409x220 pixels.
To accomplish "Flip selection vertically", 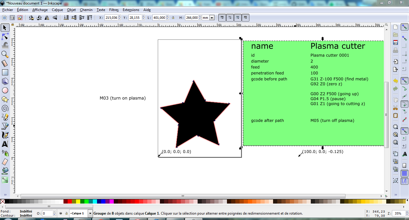I will click(55, 18).
